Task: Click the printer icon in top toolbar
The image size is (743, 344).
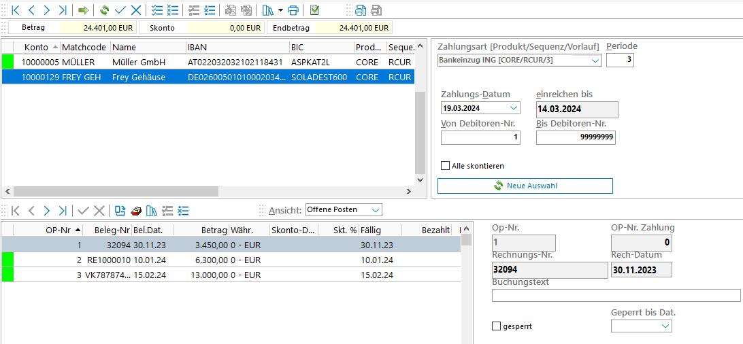Action: pyautogui.click(x=293, y=10)
